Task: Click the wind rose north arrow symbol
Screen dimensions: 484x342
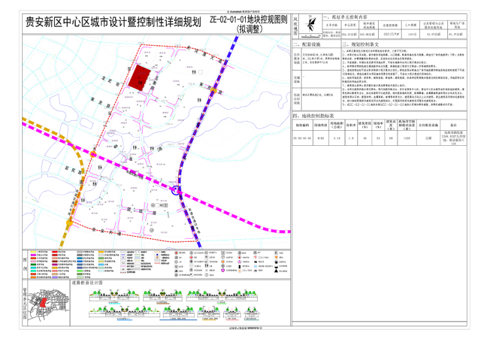Action: point(311,24)
